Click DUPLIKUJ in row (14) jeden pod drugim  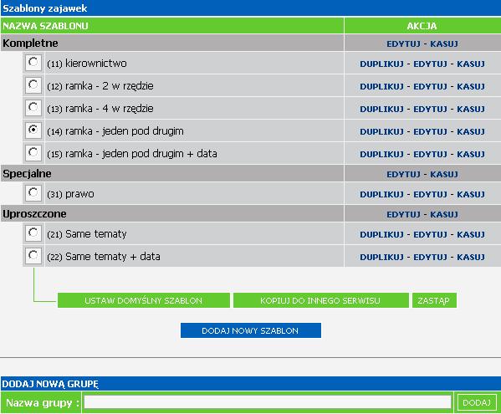click(382, 131)
